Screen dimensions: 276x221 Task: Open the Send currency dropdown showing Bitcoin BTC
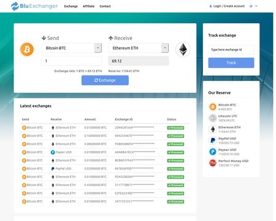click(x=72, y=48)
